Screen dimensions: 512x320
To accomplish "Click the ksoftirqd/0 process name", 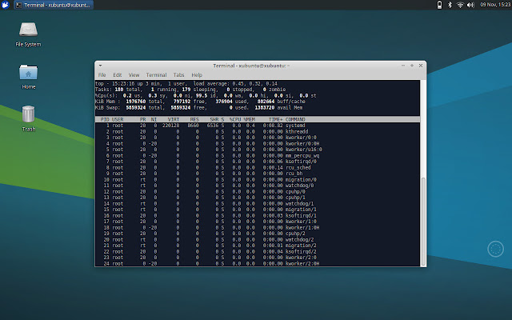I will click(x=301, y=162).
